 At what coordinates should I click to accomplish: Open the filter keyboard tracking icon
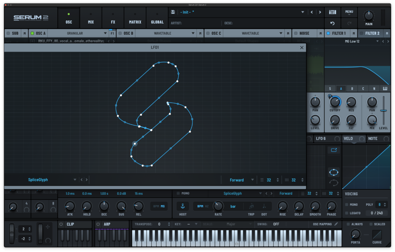point(385,89)
